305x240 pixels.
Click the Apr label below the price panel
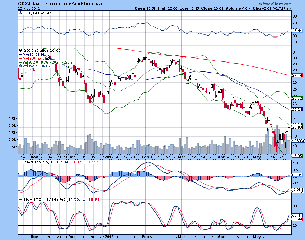pos(221,157)
